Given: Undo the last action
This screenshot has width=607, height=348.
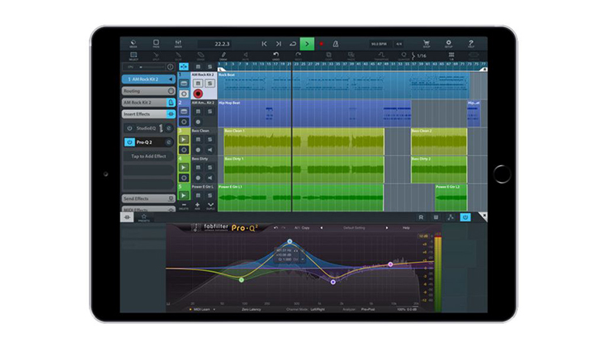Looking at the screenshot, I should click(x=276, y=56).
